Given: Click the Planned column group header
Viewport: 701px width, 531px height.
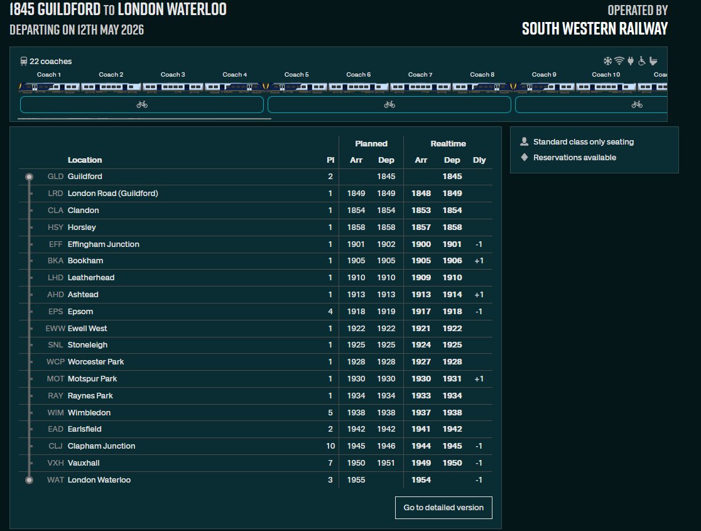Looking at the screenshot, I should coord(371,144).
